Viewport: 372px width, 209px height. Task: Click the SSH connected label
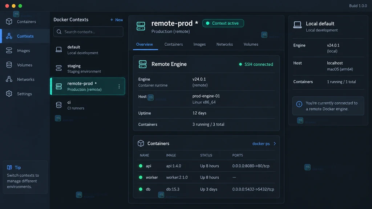pyautogui.click(x=259, y=64)
